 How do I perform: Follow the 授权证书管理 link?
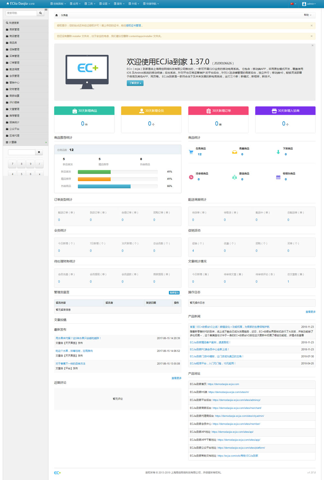[133, 26]
